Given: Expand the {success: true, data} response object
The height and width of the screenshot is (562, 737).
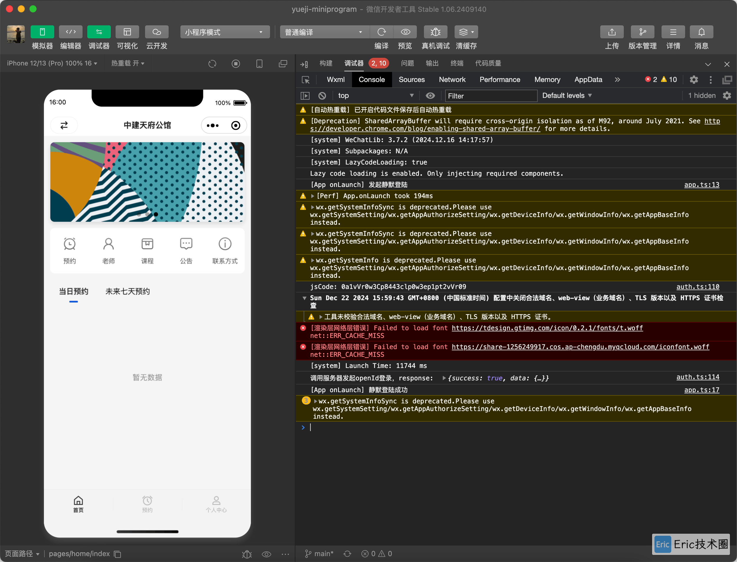Looking at the screenshot, I should [x=444, y=378].
